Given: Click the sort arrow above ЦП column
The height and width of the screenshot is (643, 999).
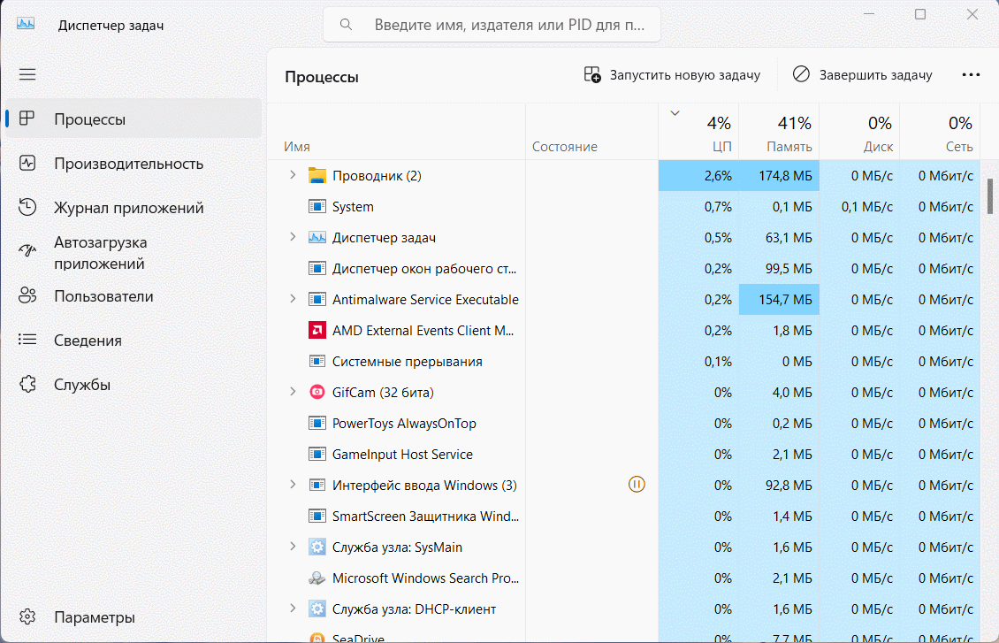Looking at the screenshot, I should (675, 113).
